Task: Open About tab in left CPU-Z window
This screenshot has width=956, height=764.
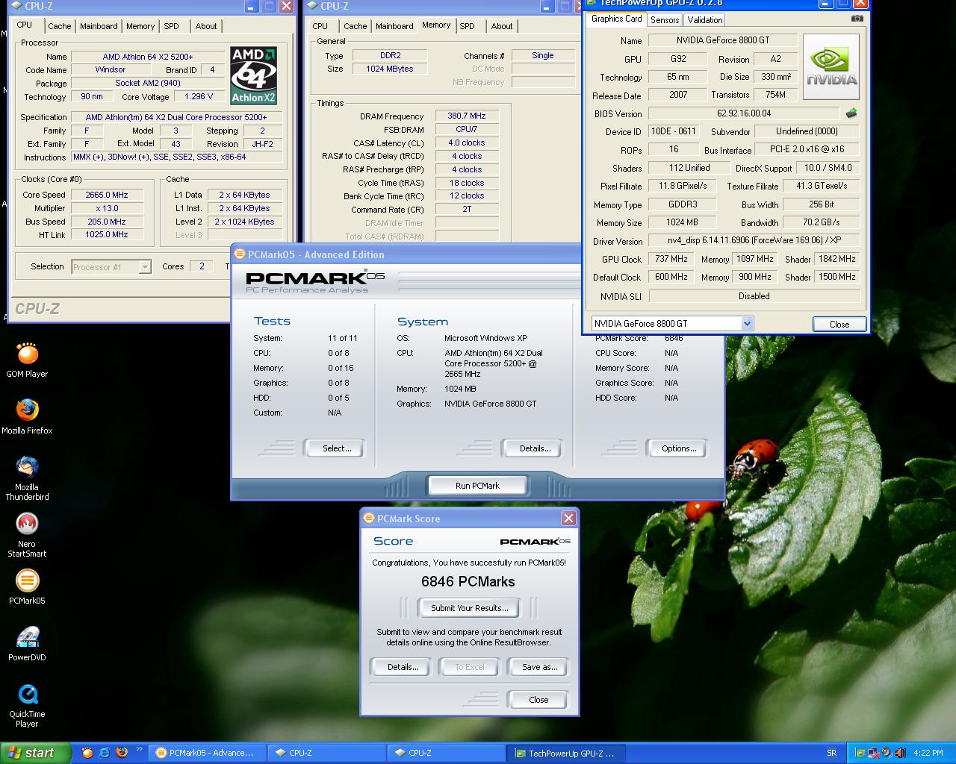Action: click(205, 26)
